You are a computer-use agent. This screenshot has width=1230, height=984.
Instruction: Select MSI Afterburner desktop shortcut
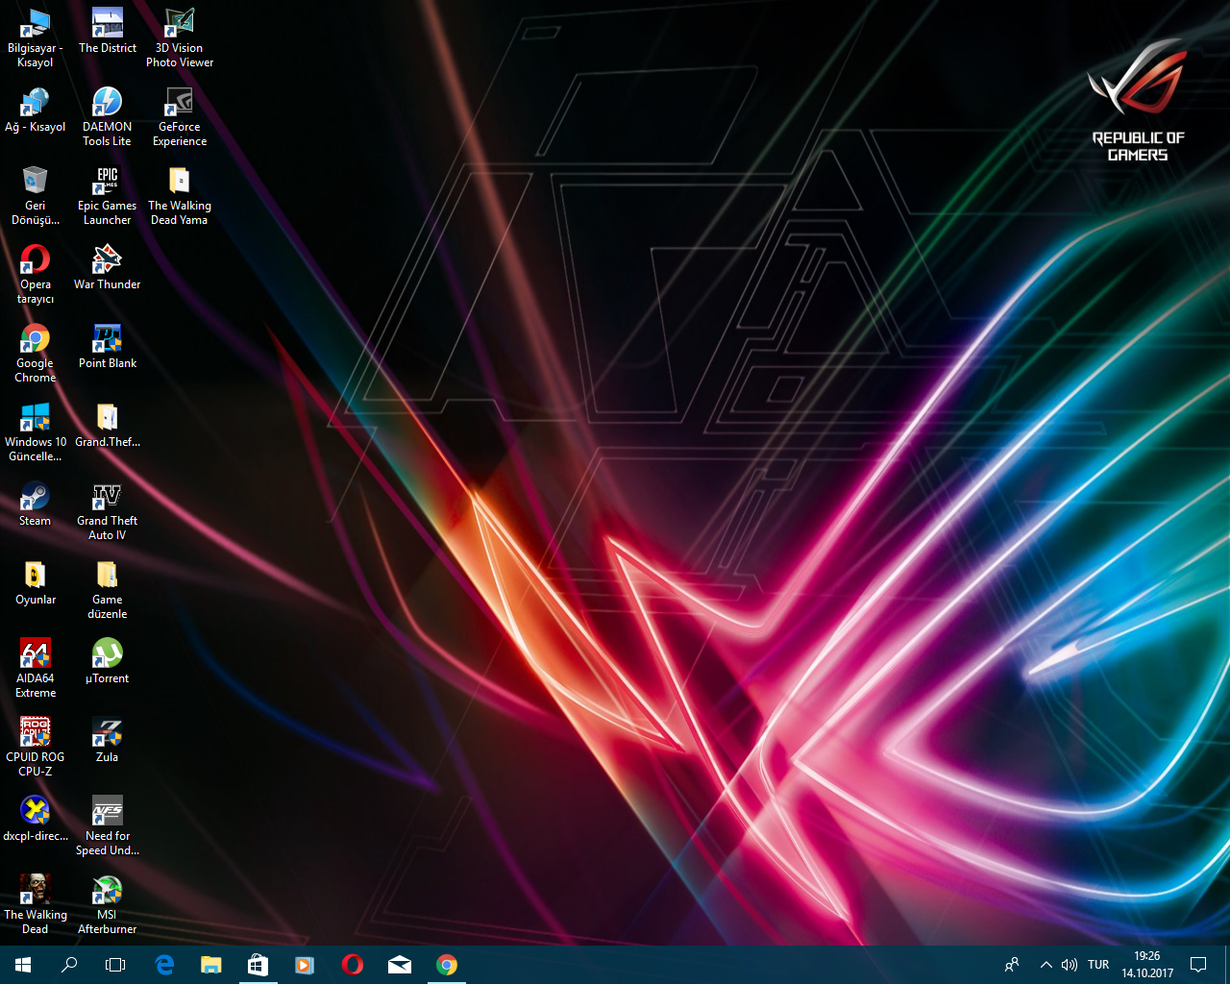pos(108,905)
